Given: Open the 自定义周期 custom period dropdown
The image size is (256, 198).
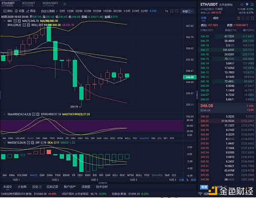Looking at the screenshot, I should (x=49, y=11).
